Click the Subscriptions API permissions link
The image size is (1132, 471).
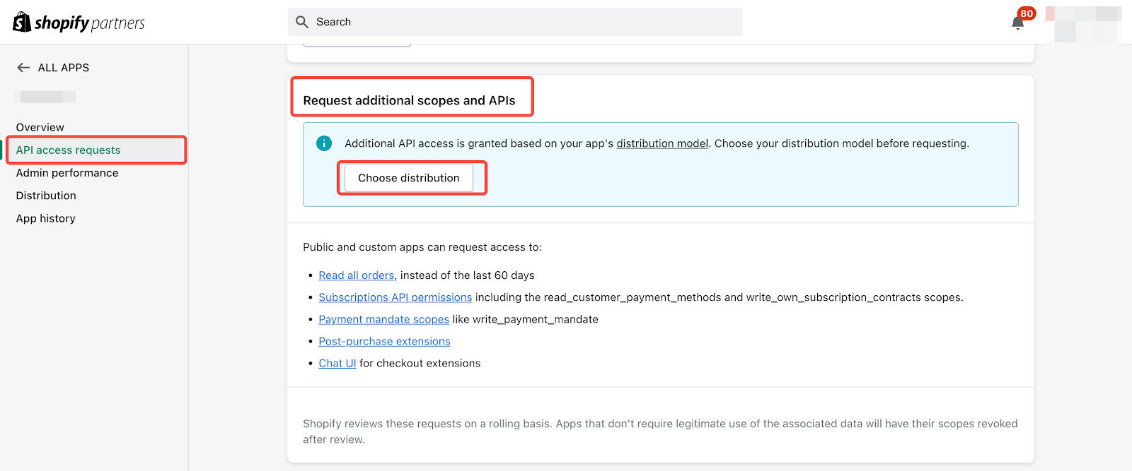(x=395, y=297)
